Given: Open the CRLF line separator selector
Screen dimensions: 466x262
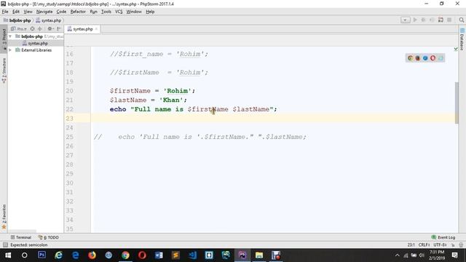Looking at the screenshot, I should (424, 245).
